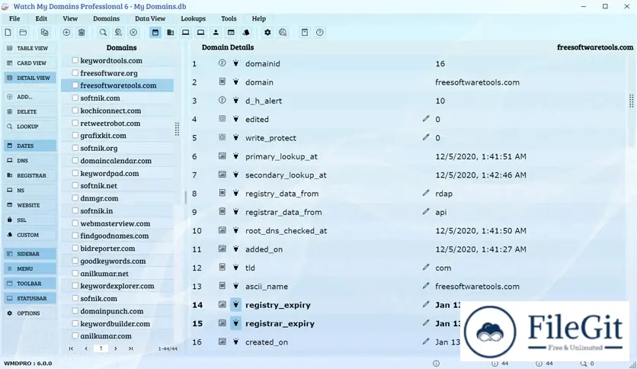Click the edit pencil for write_protect
The image size is (637, 369).
[426, 137]
